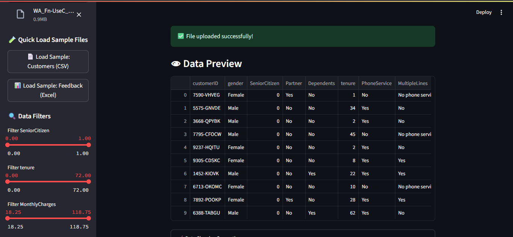The height and width of the screenshot is (237, 513).
Task: Click the green checkmark success icon
Action: (x=181, y=36)
